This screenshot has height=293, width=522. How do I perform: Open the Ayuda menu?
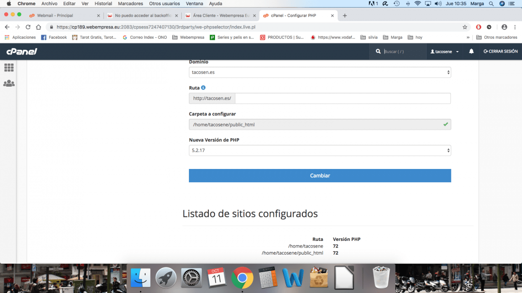coord(215,4)
